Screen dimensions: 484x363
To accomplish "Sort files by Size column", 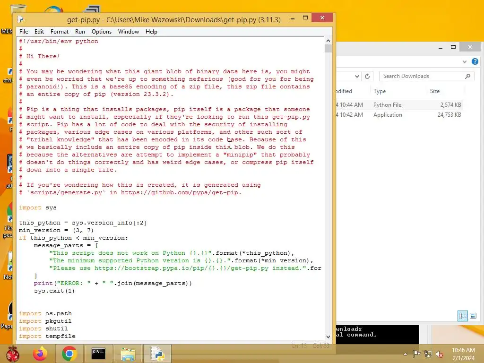I will coord(435,91).
